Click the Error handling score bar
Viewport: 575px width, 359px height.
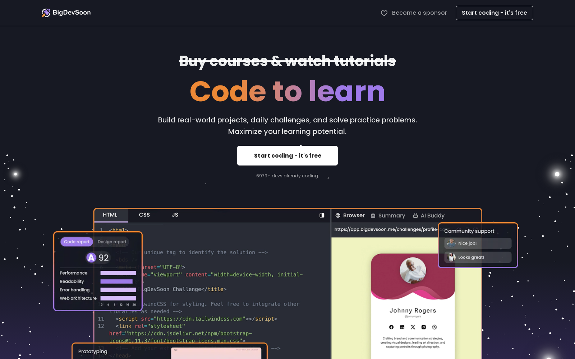[x=118, y=290]
